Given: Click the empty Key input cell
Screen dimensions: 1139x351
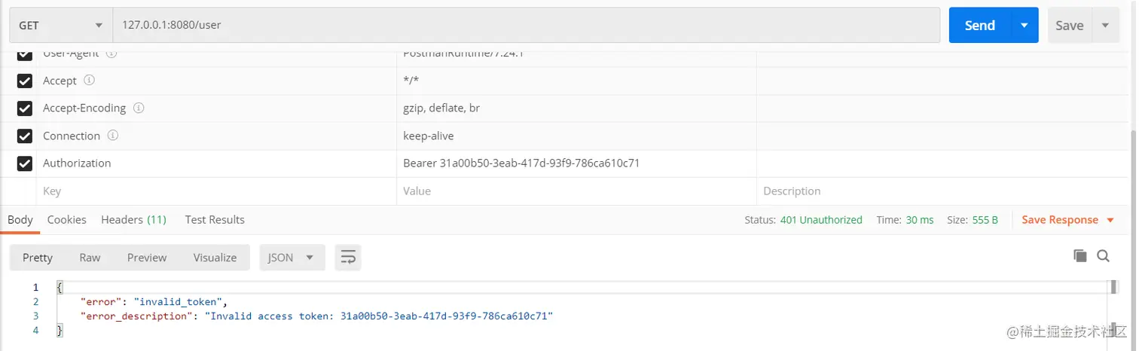Looking at the screenshot, I should point(216,191).
